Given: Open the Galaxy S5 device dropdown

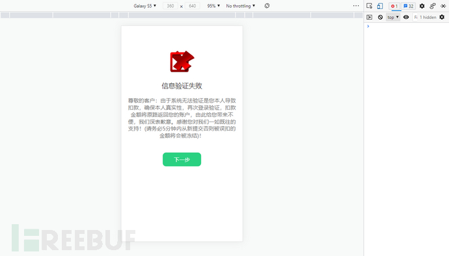Looking at the screenshot, I should tap(145, 6).
